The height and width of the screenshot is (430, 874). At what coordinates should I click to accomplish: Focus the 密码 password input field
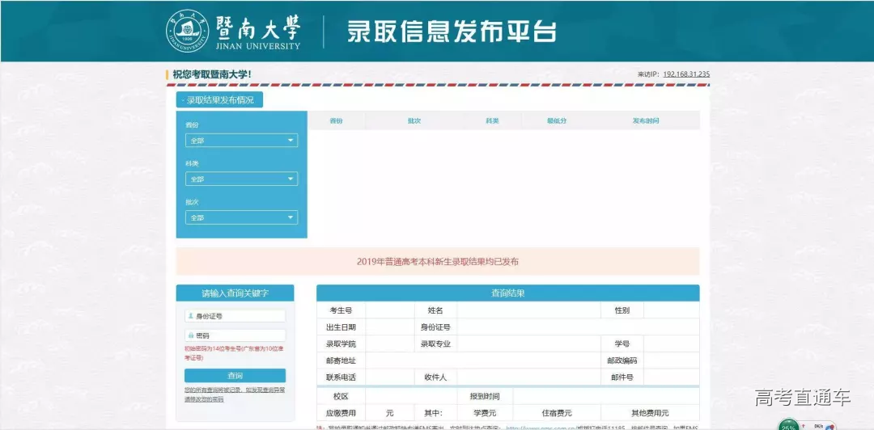pos(239,335)
